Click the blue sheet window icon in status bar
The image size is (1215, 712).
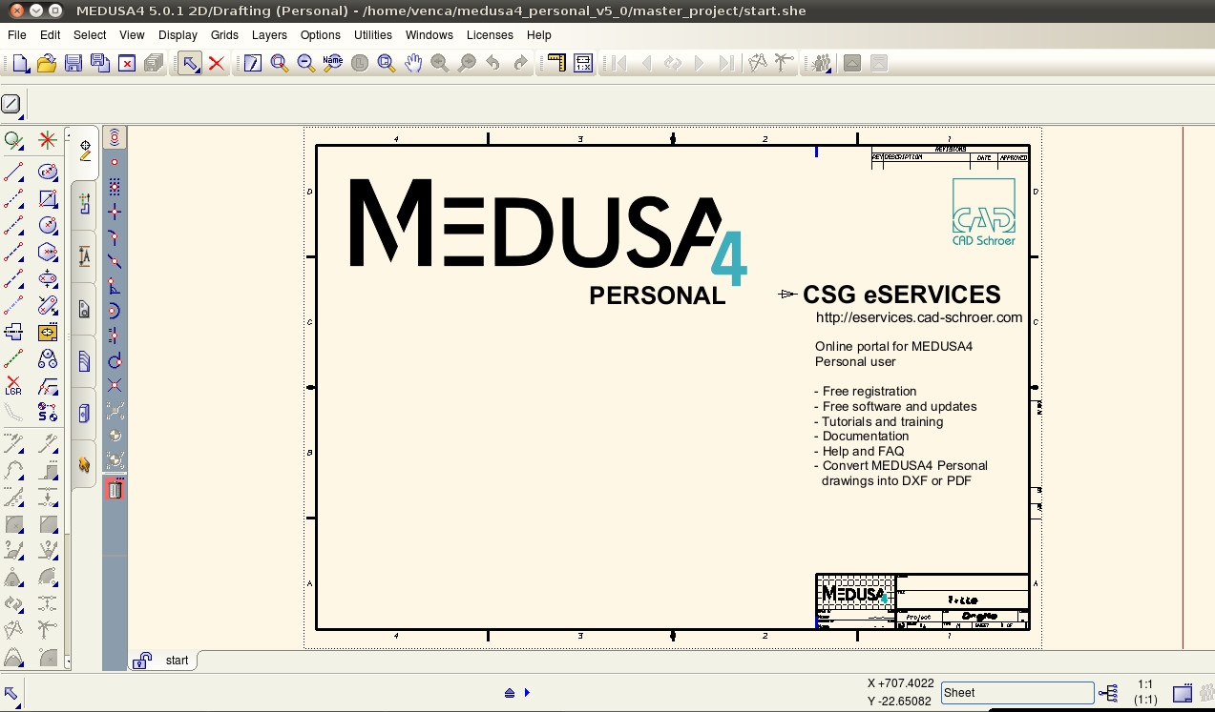[1183, 693]
